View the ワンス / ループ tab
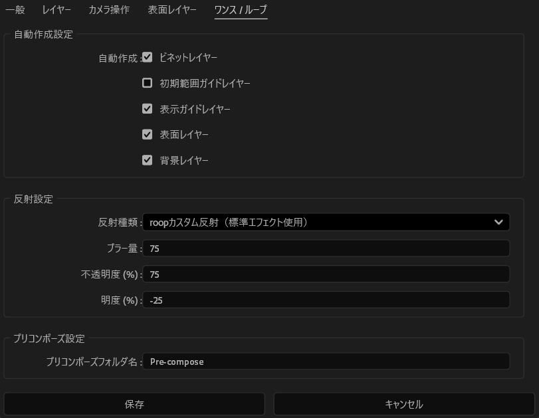The height and width of the screenshot is (418, 539). tap(241, 10)
